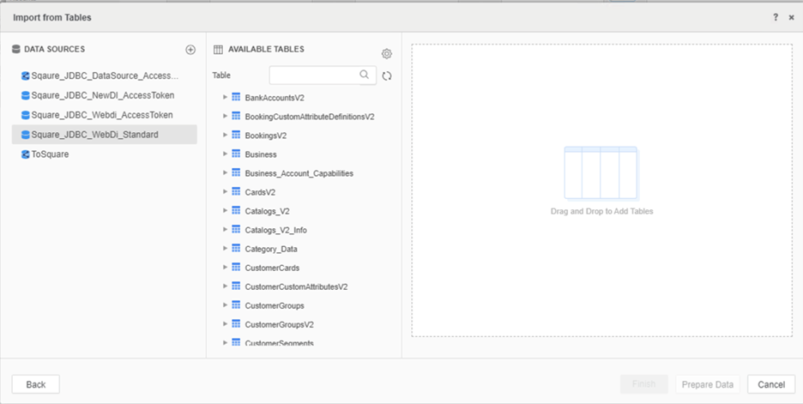This screenshot has height=404, width=803.
Task: Click the search magnifier icon
Action: (x=365, y=75)
